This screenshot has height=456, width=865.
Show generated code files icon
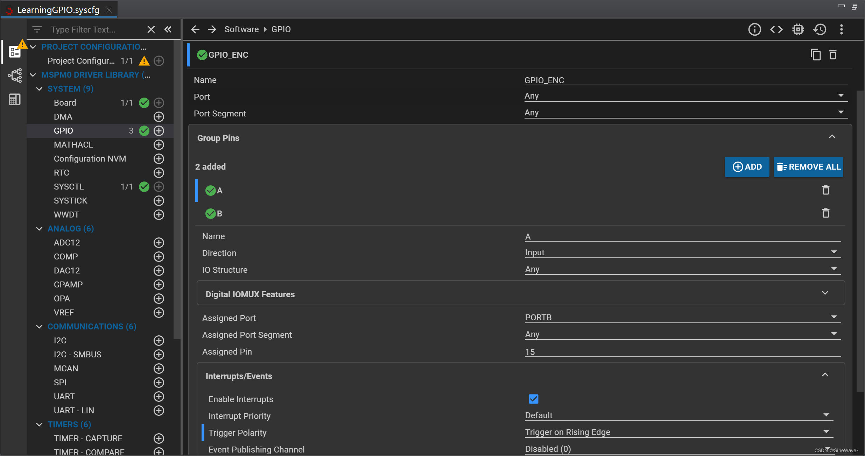tap(776, 29)
